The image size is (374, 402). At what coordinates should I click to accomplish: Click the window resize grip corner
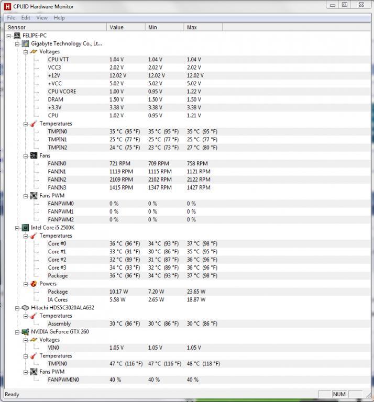click(368, 395)
